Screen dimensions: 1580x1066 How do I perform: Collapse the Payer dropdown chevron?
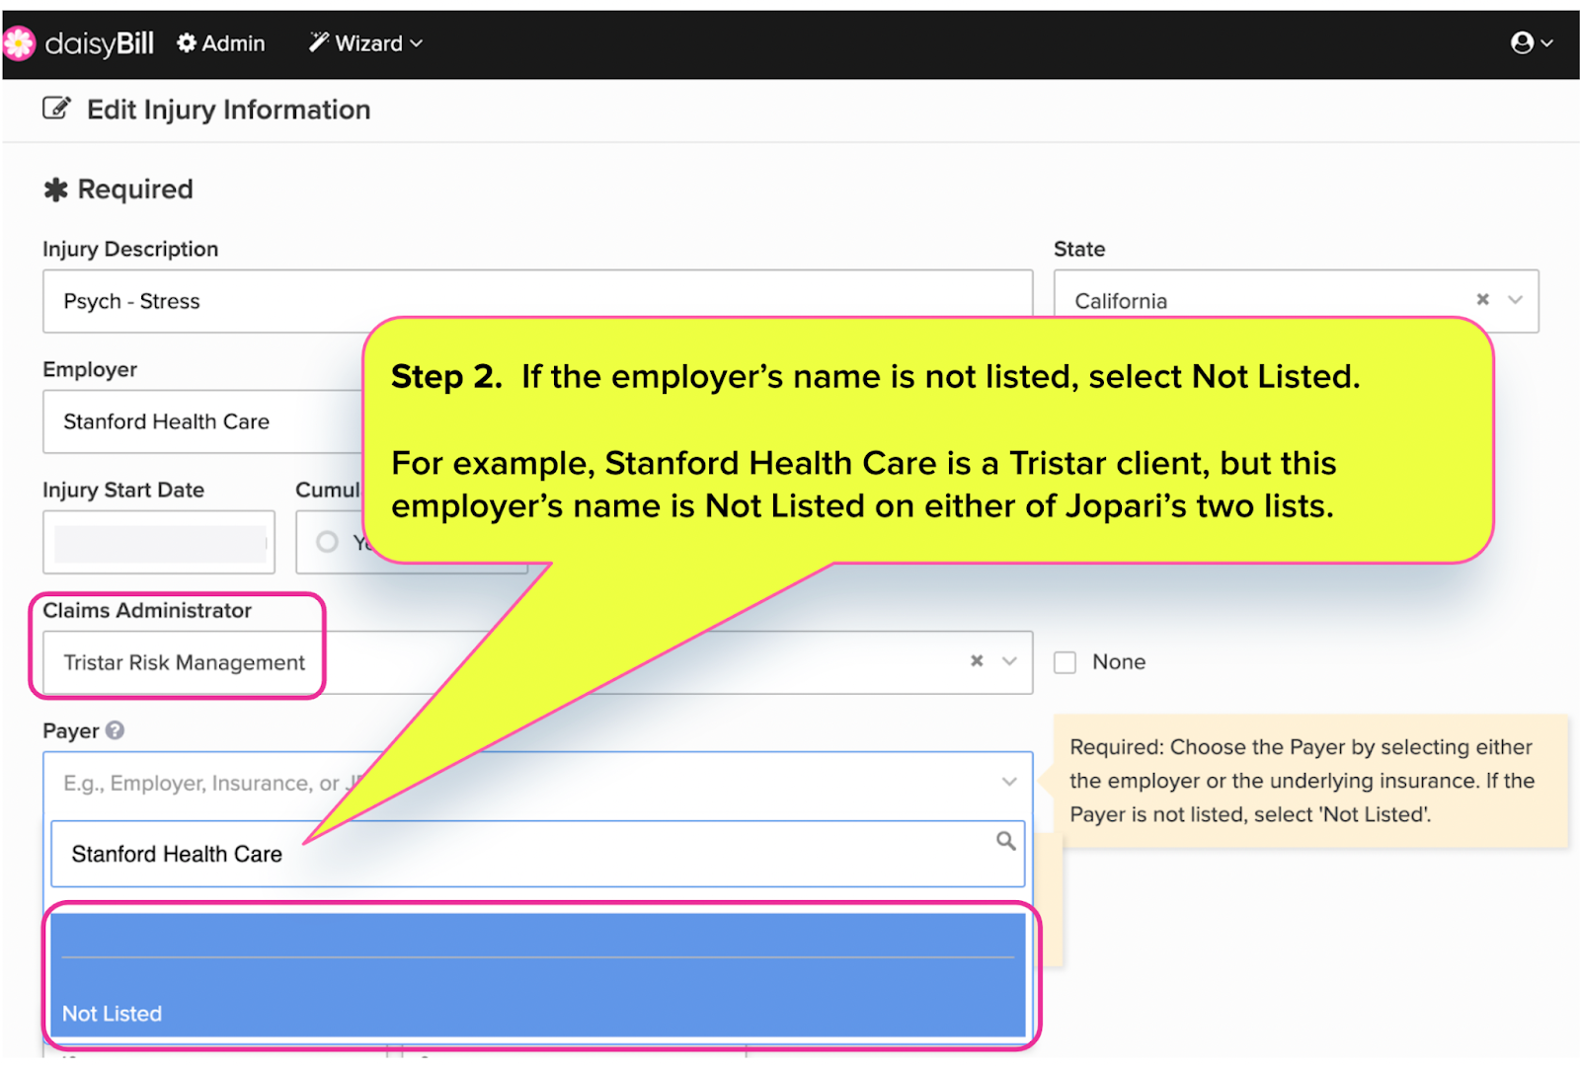tap(1009, 782)
